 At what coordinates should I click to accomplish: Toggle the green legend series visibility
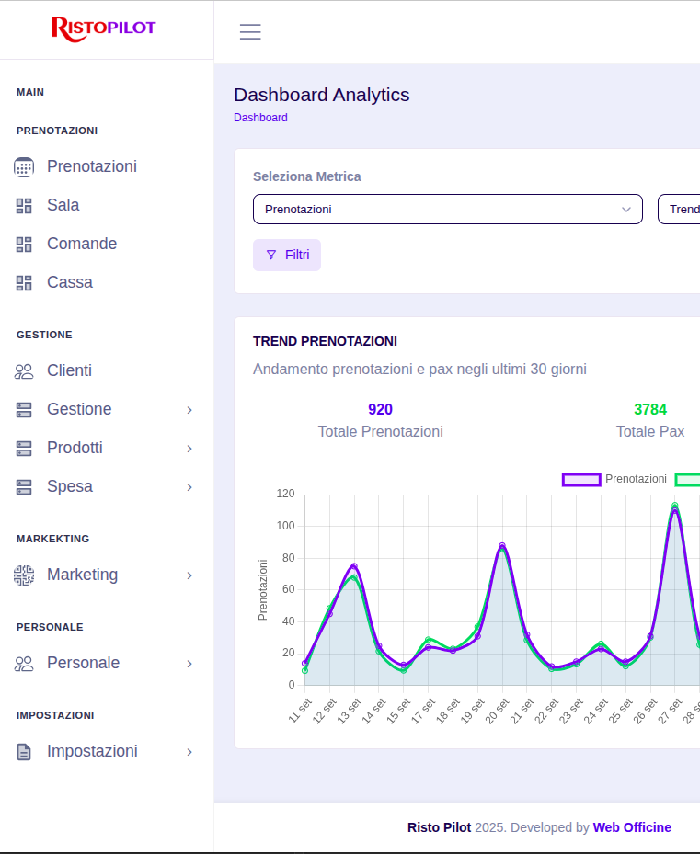point(688,479)
